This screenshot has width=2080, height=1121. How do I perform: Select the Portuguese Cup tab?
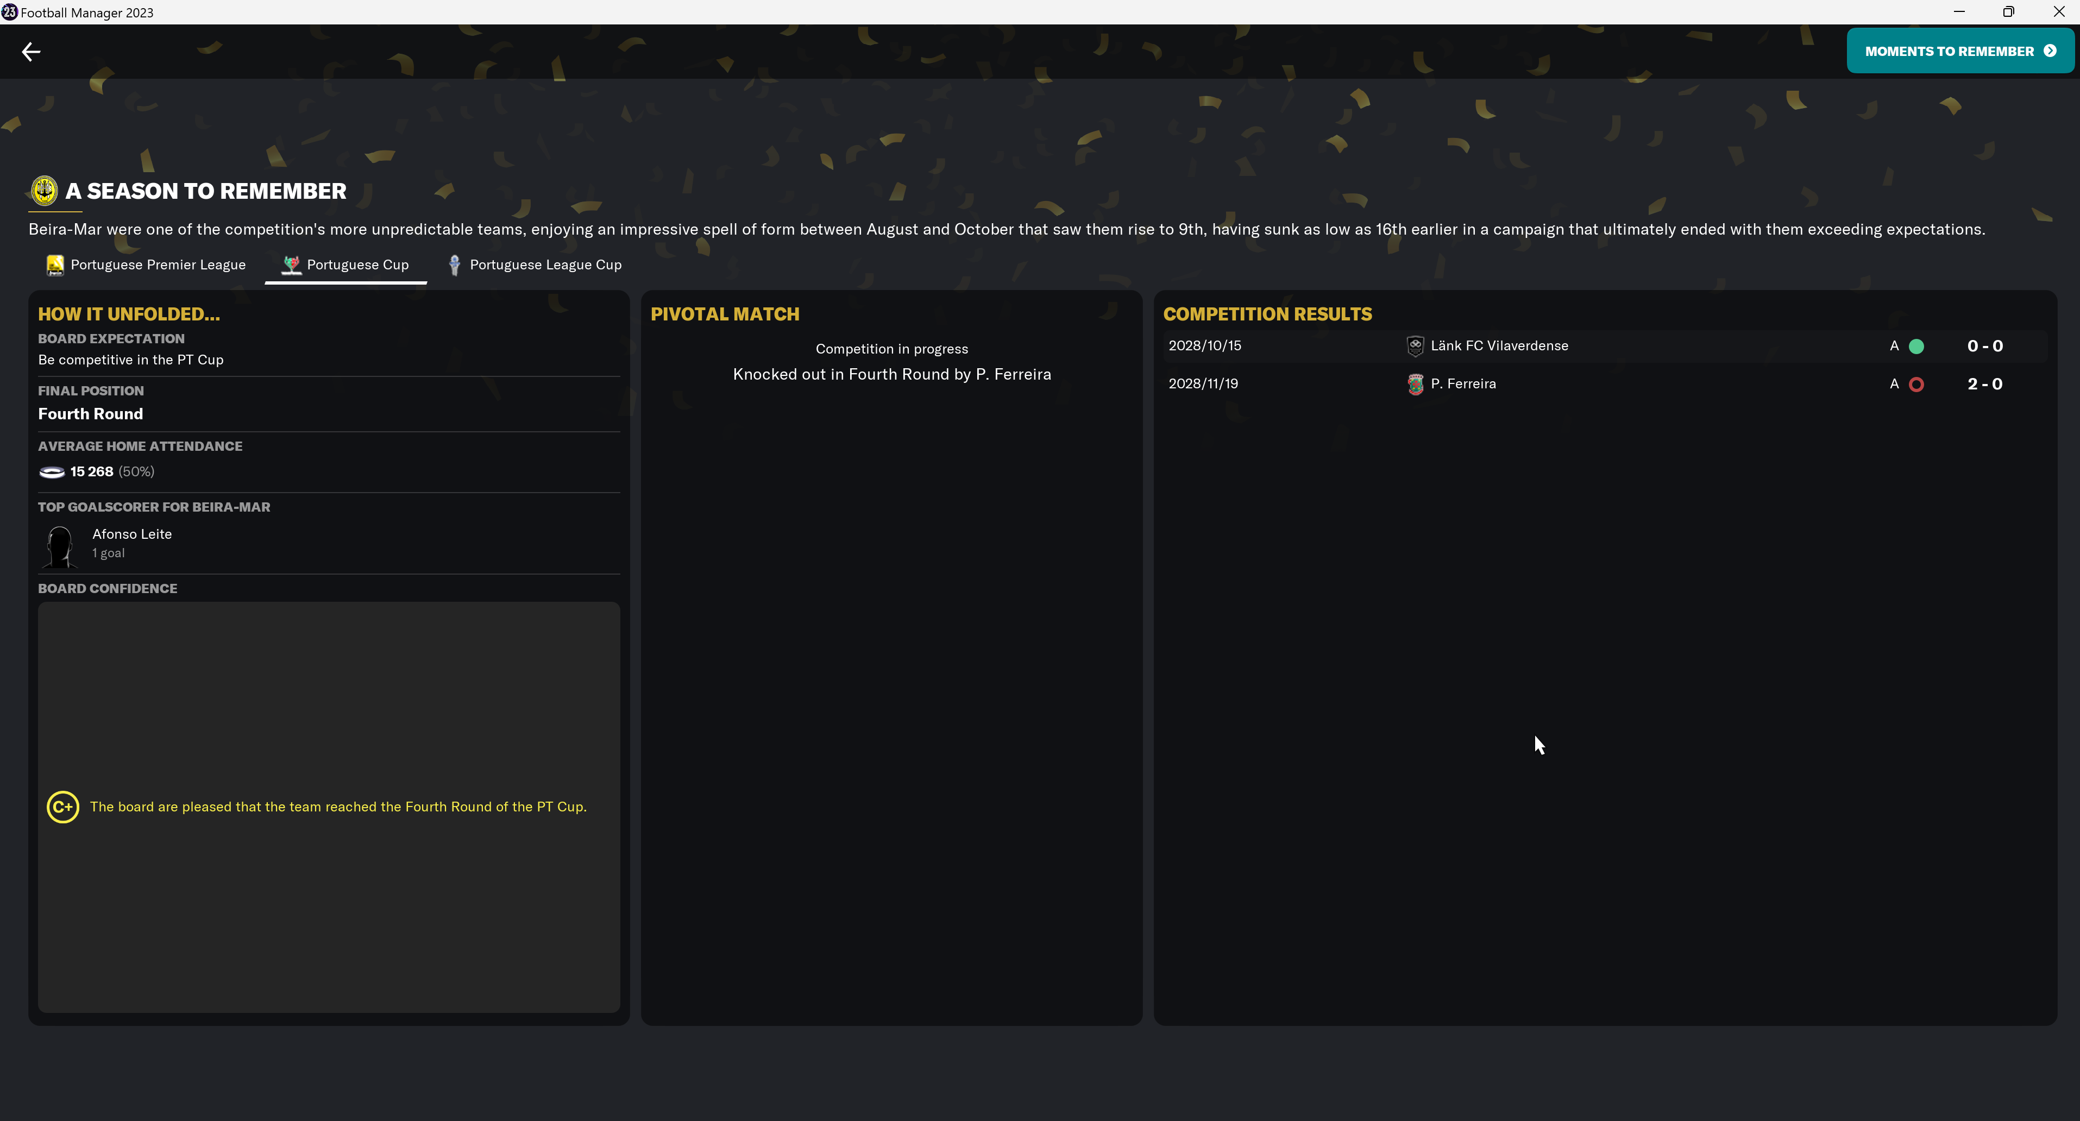[345, 264]
